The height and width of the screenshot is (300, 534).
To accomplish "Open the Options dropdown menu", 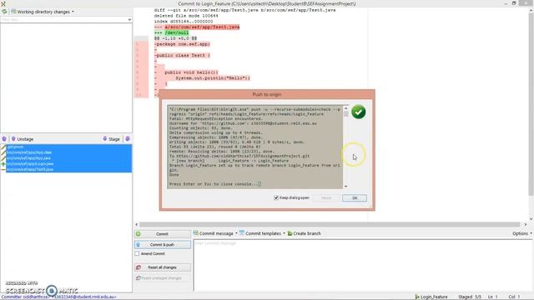I will tap(521, 233).
